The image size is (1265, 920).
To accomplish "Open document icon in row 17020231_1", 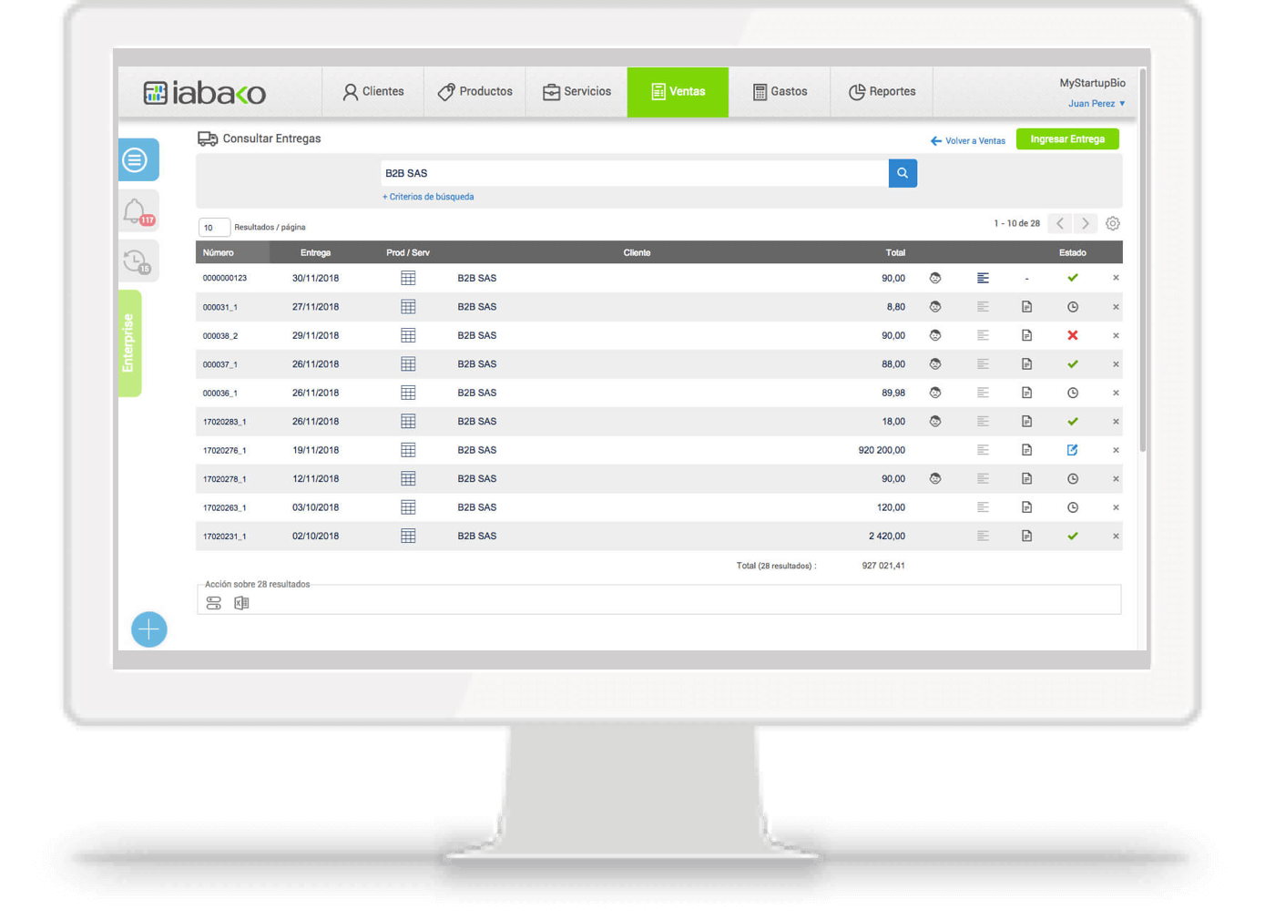I will (x=1026, y=536).
